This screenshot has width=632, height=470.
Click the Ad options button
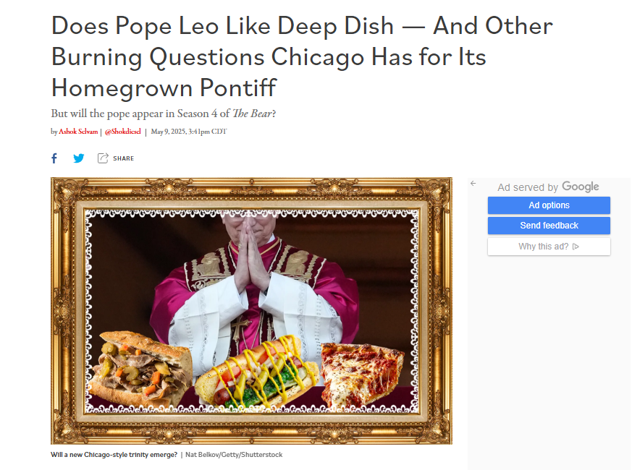[x=549, y=205]
